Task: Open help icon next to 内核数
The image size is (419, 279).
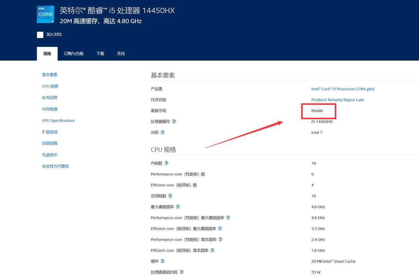Action: click(x=166, y=163)
